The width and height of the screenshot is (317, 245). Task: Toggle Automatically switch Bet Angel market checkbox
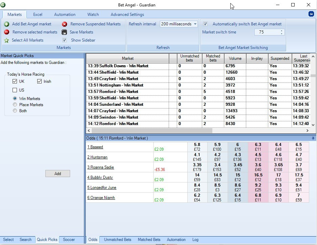(205, 24)
